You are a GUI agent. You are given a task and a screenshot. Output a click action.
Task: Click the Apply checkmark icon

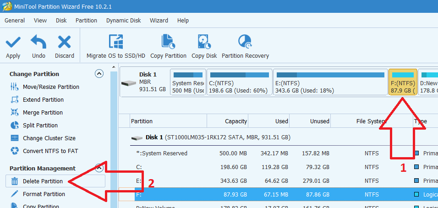pos(13,42)
